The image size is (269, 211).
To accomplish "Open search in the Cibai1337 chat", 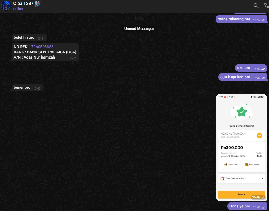I will 256,5.
